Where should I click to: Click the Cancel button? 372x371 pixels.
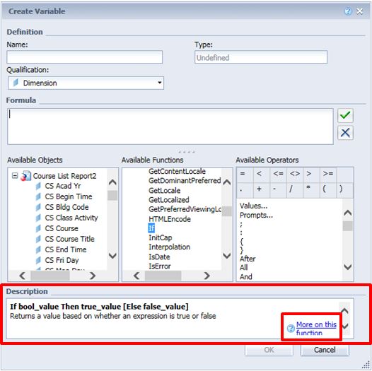325,350
